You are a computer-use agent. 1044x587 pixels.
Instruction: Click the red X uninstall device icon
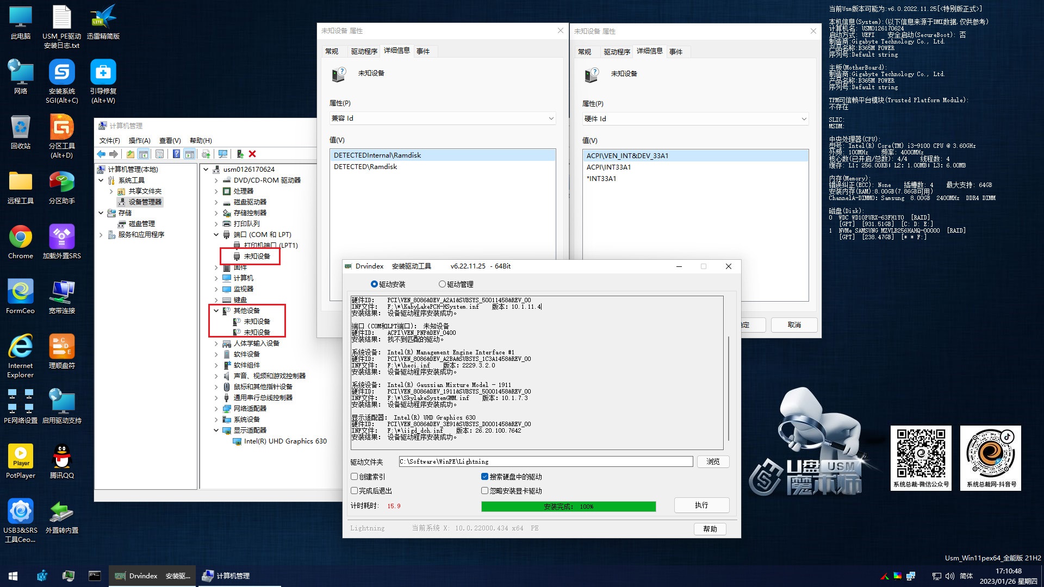[252, 154]
